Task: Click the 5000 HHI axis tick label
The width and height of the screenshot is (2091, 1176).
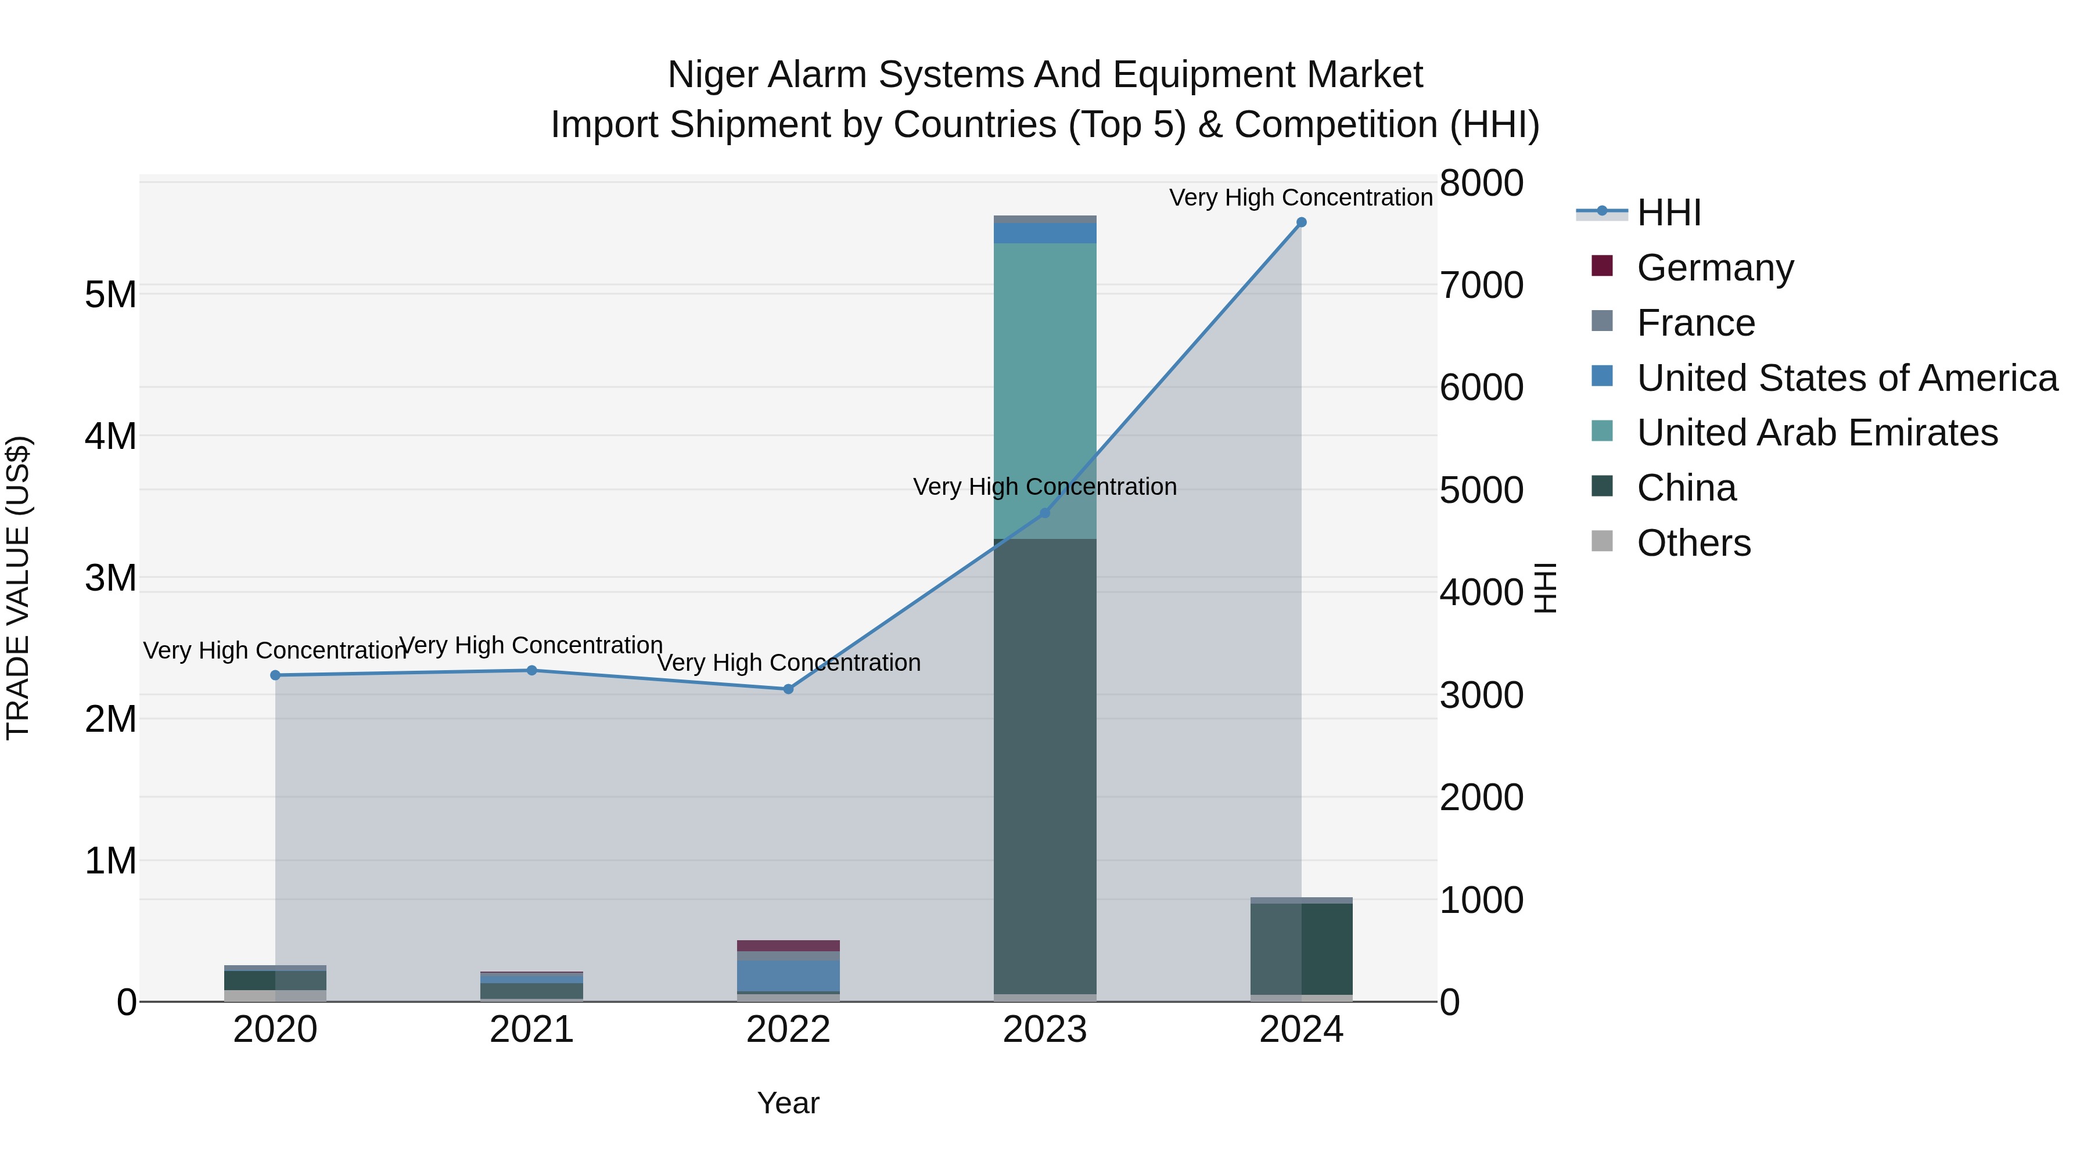Action: [1481, 490]
